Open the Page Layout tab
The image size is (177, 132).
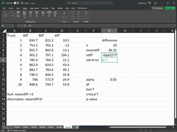pos(34,8)
